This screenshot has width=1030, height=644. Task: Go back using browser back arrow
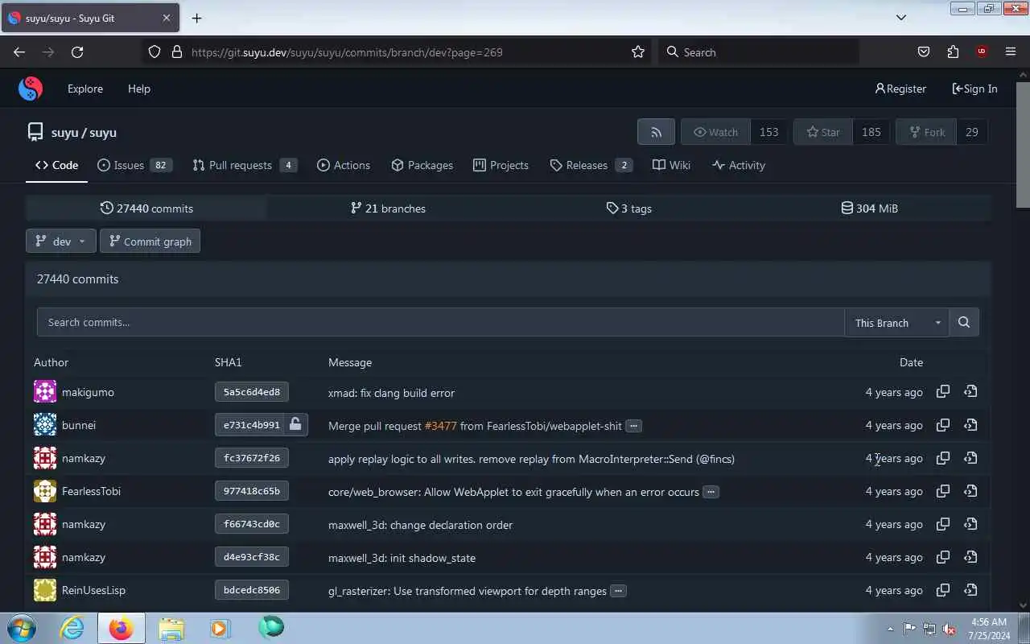pos(19,52)
